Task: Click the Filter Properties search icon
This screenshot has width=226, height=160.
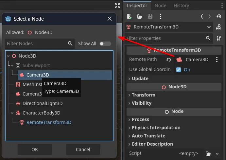Action: (208, 38)
